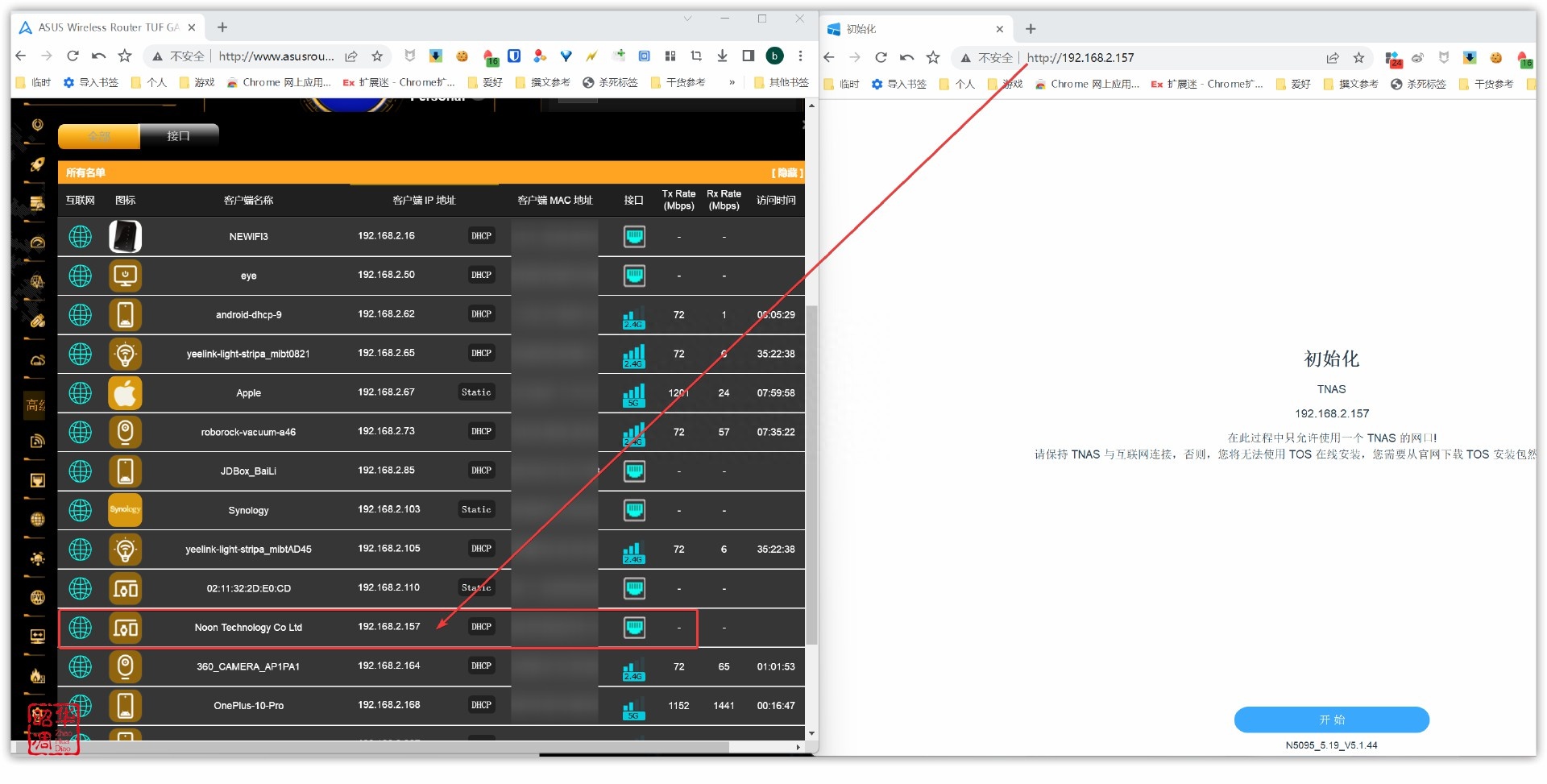Click the Noon Technology Co Ltd device icon
The width and height of the screenshot is (1547, 784).
[125, 628]
